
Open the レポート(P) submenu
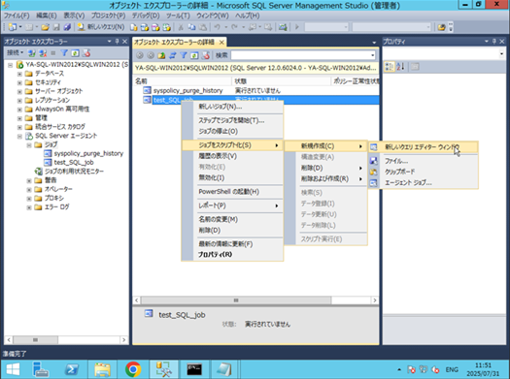coord(232,205)
